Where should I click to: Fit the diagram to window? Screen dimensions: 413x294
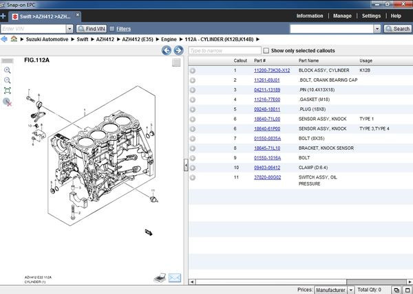[x=8, y=90]
